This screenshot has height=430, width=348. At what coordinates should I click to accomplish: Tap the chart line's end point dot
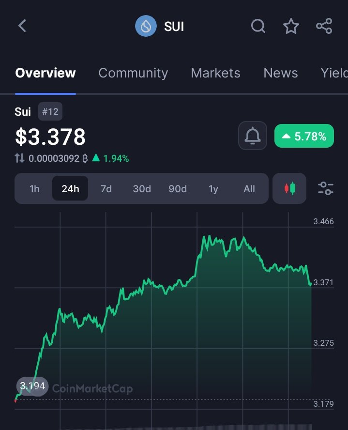pos(310,284)
